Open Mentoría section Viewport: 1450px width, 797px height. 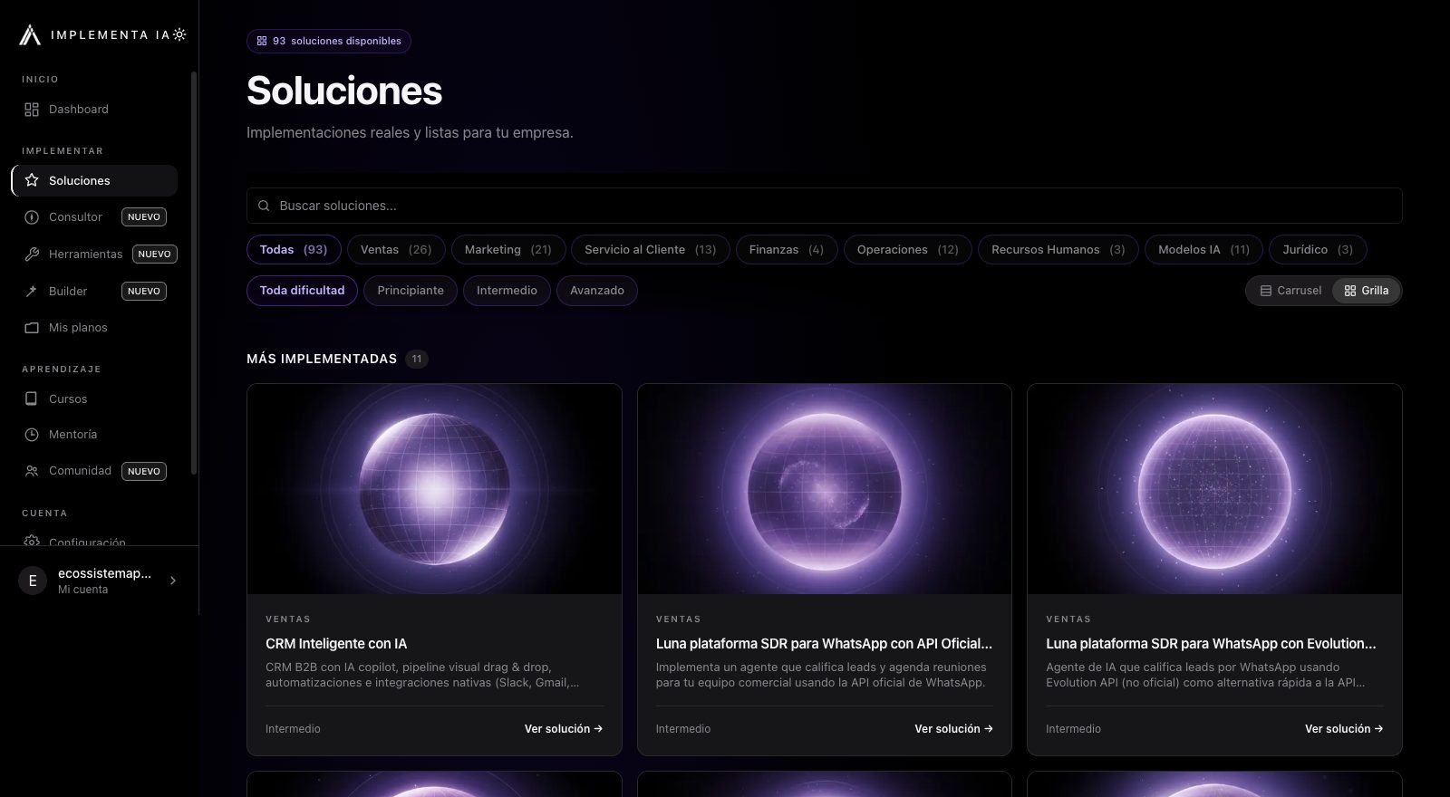pos(94,435)
